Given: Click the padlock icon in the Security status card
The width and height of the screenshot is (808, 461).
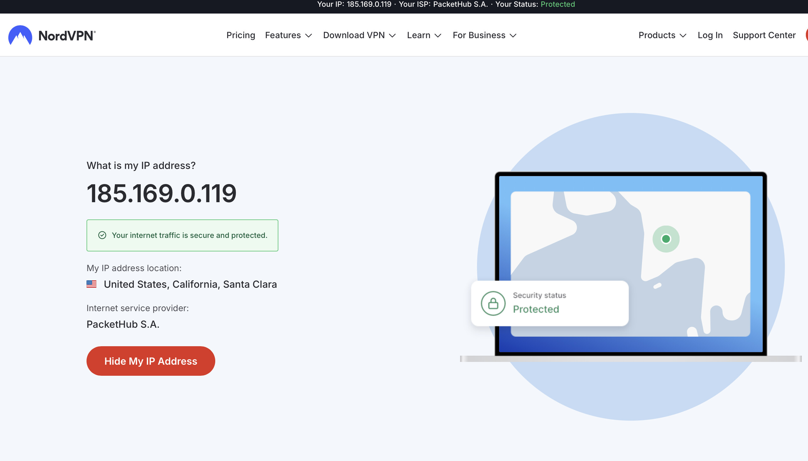Looking at the screenshot, I should tap(493, 303).
